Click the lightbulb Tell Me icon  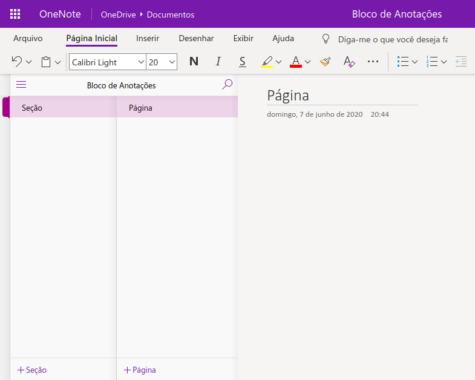[326, 39]
